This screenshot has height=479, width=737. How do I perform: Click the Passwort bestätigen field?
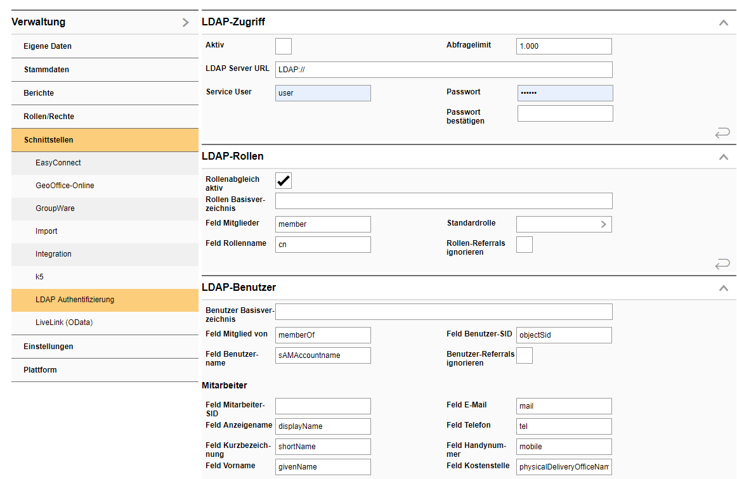coord(564,113)
